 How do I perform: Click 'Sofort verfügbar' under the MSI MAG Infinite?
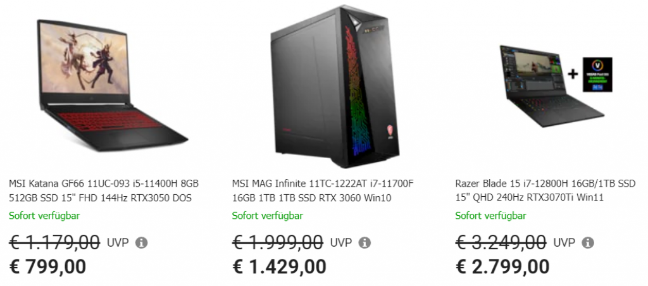pyautogui.click(x=268, y=216)
